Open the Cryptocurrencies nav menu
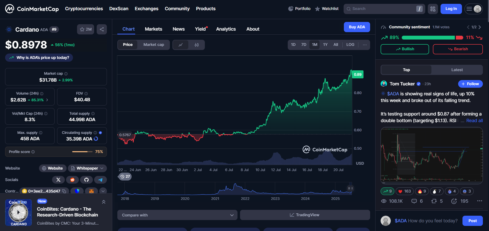 pyautogui.click(x=84, y=9)
